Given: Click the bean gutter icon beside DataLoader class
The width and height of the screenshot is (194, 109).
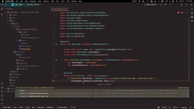Looking at the screenshot, I should point(56,44).
